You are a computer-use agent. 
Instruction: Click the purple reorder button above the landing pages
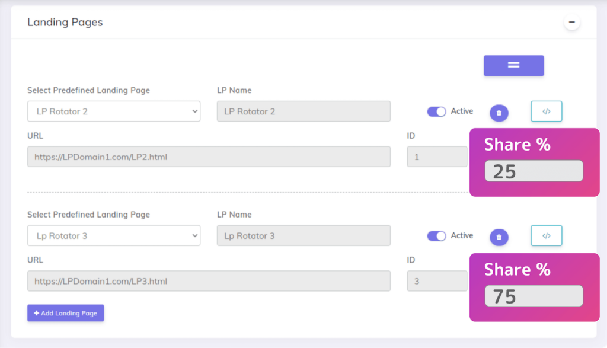(x=513, y=65)
